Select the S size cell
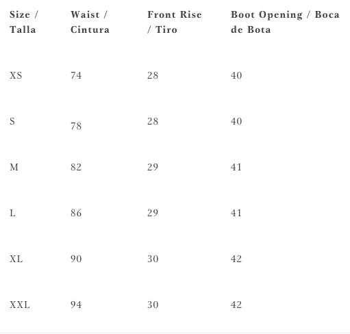This screenshot has height=334, width=350. point(12,121)
